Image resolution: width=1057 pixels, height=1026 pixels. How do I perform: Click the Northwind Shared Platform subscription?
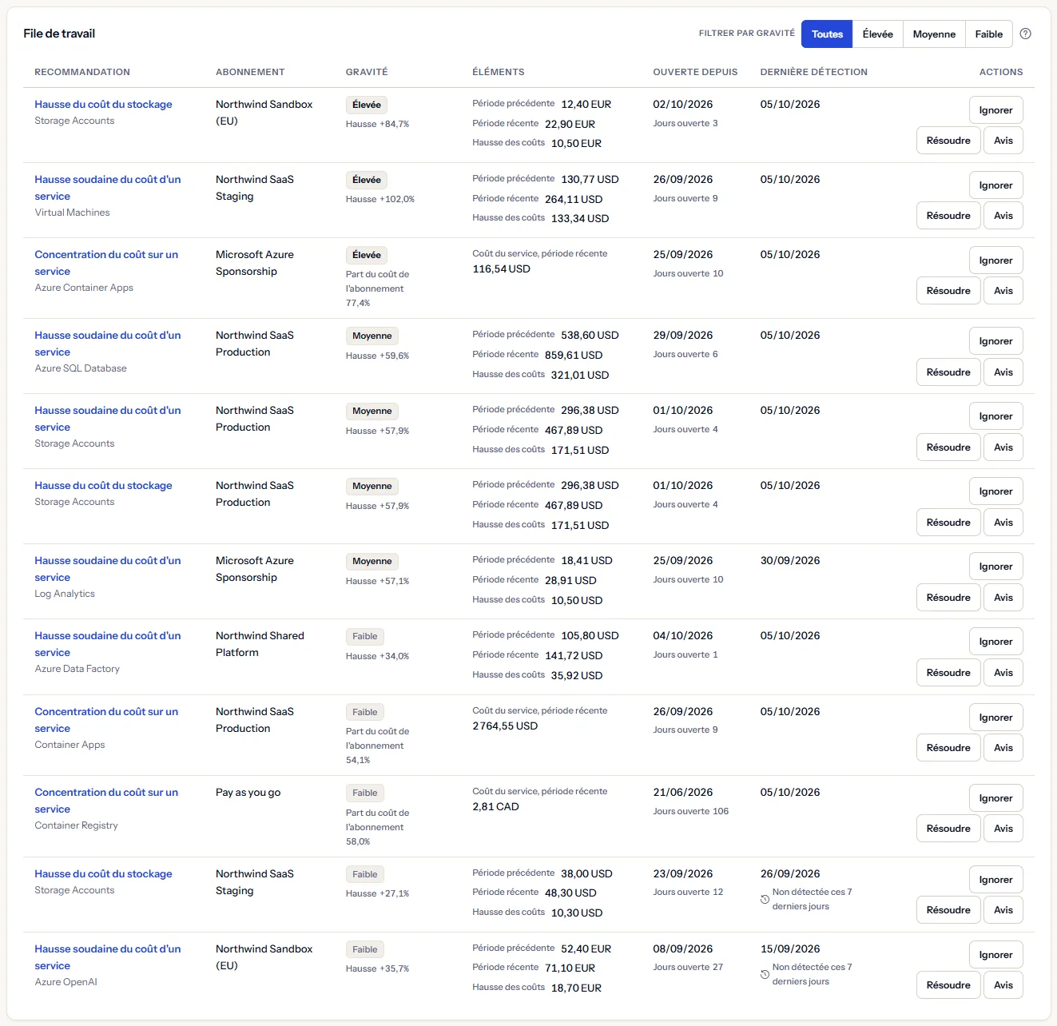[x=260, y=644]
